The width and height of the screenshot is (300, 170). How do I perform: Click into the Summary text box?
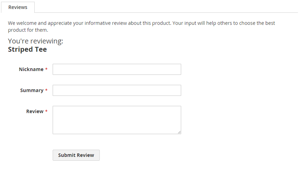pyautogui.click(x=117, y=90)
